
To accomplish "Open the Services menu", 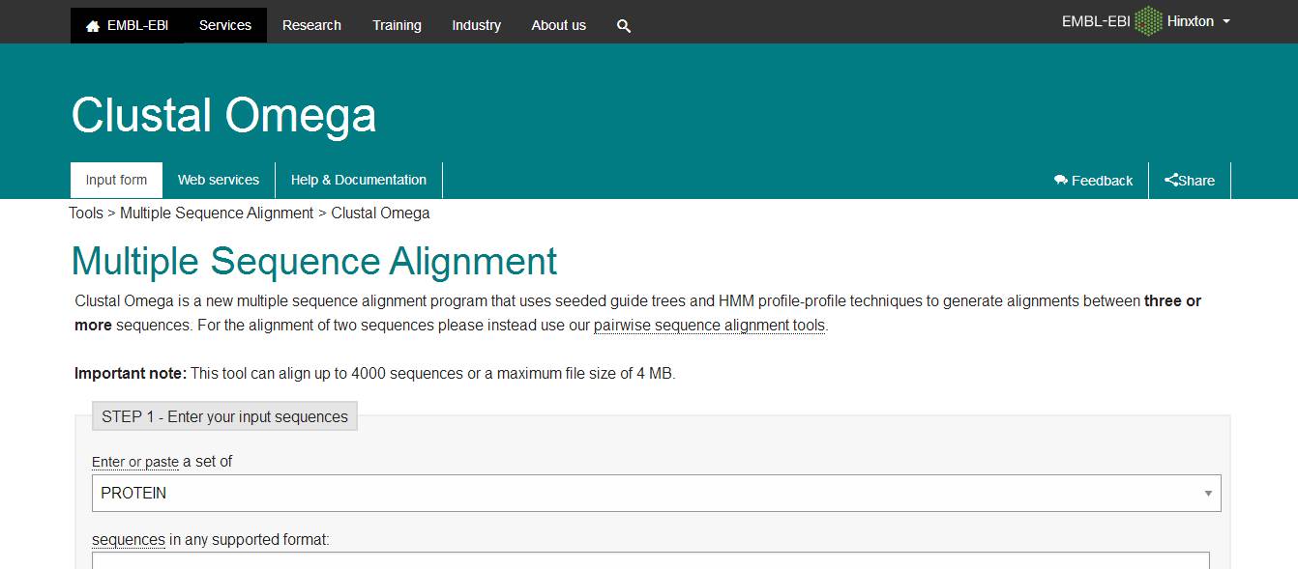I will 225,25.
